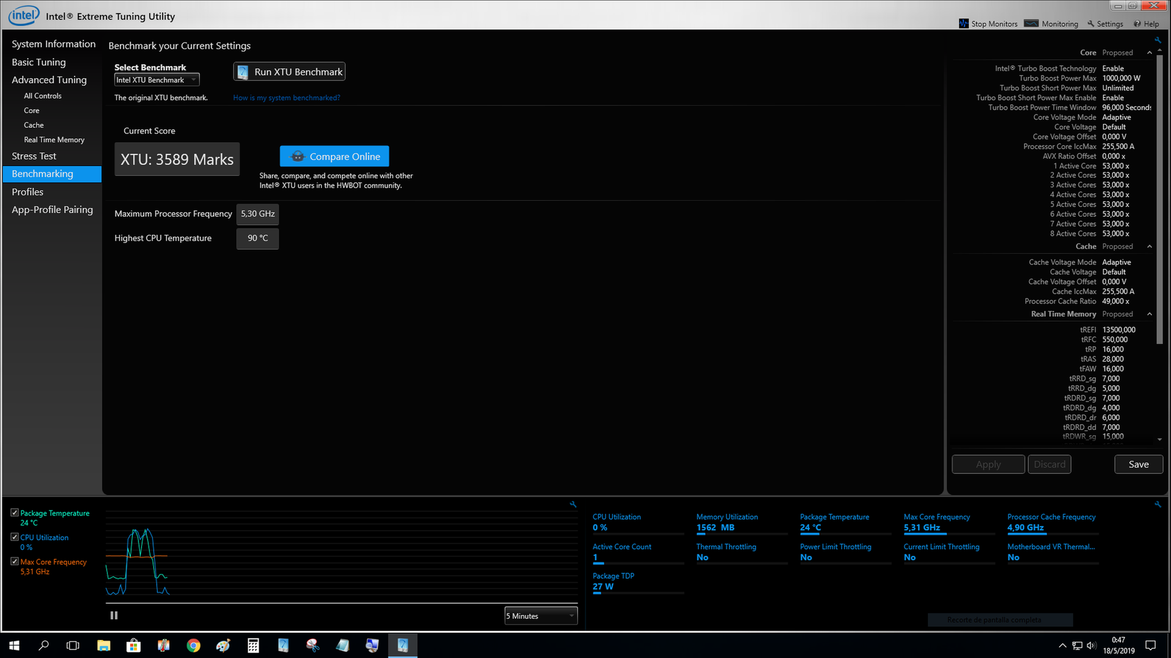
Task: Pause the monitoring graph
Action: tap(113, 615)
